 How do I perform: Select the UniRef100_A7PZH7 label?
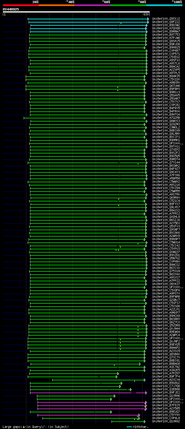(166, 373)
